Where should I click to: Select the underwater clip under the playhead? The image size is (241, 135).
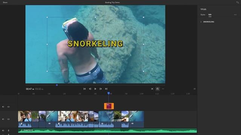(106, 116)
